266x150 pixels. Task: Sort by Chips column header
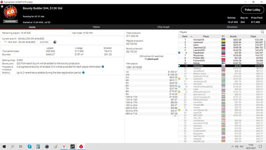(x=253, y=36)
